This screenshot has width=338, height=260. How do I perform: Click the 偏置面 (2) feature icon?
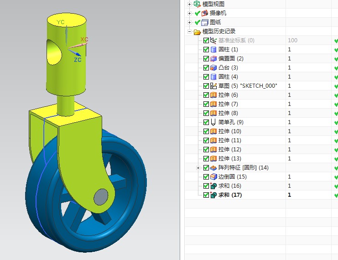click(x=213, y=59)
